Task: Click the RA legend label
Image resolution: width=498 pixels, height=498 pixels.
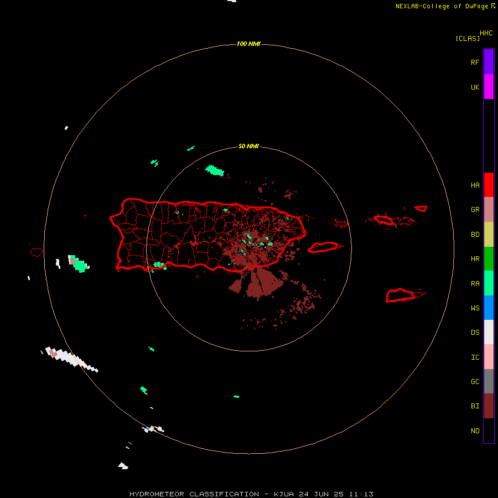Action: point(475,284)
